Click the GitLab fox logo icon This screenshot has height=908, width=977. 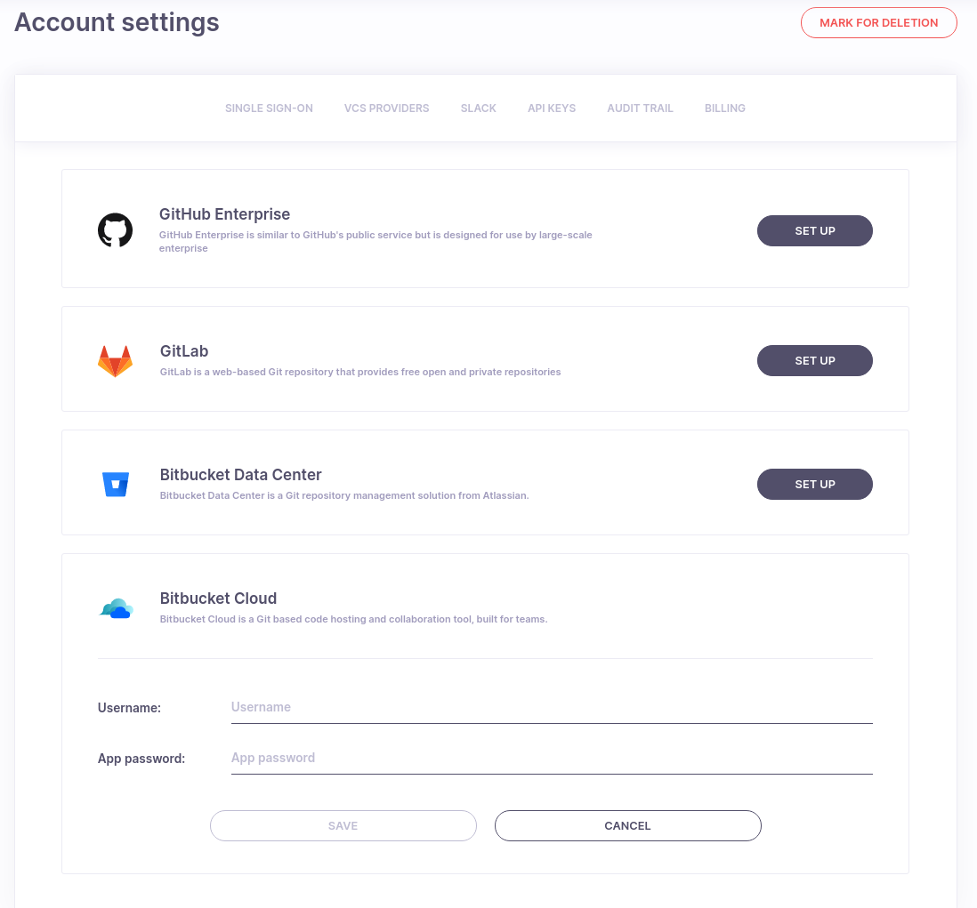[115, 359]
